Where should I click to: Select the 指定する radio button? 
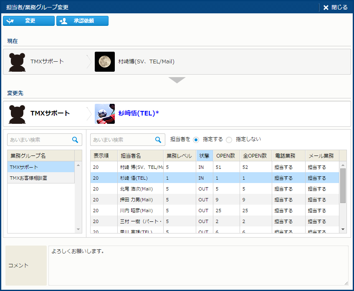click(x=196, y=140)
